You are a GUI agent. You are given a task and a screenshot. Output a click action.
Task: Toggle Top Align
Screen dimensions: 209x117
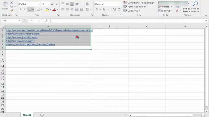(x=63, y=4)
